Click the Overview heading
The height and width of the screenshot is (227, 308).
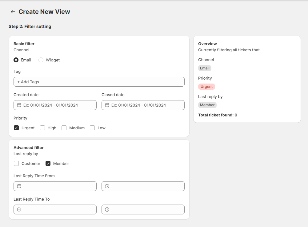pyautogui.click(x=207, y=44)
